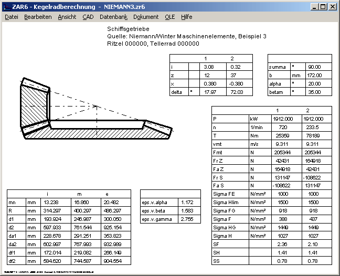Open the Datei menu
The width and height of the screenshot is (340, 276).
pos(11,17)
